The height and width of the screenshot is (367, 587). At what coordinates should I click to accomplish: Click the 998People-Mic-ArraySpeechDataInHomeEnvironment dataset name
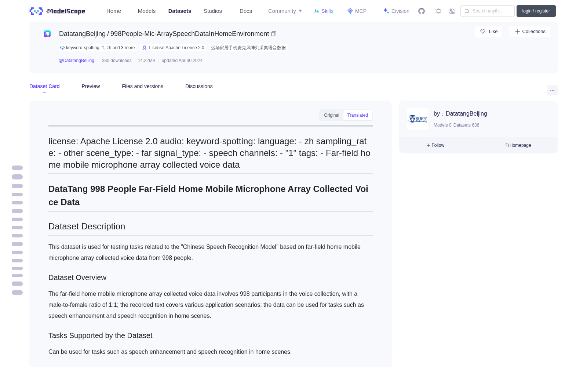click(x=190, y=34)
